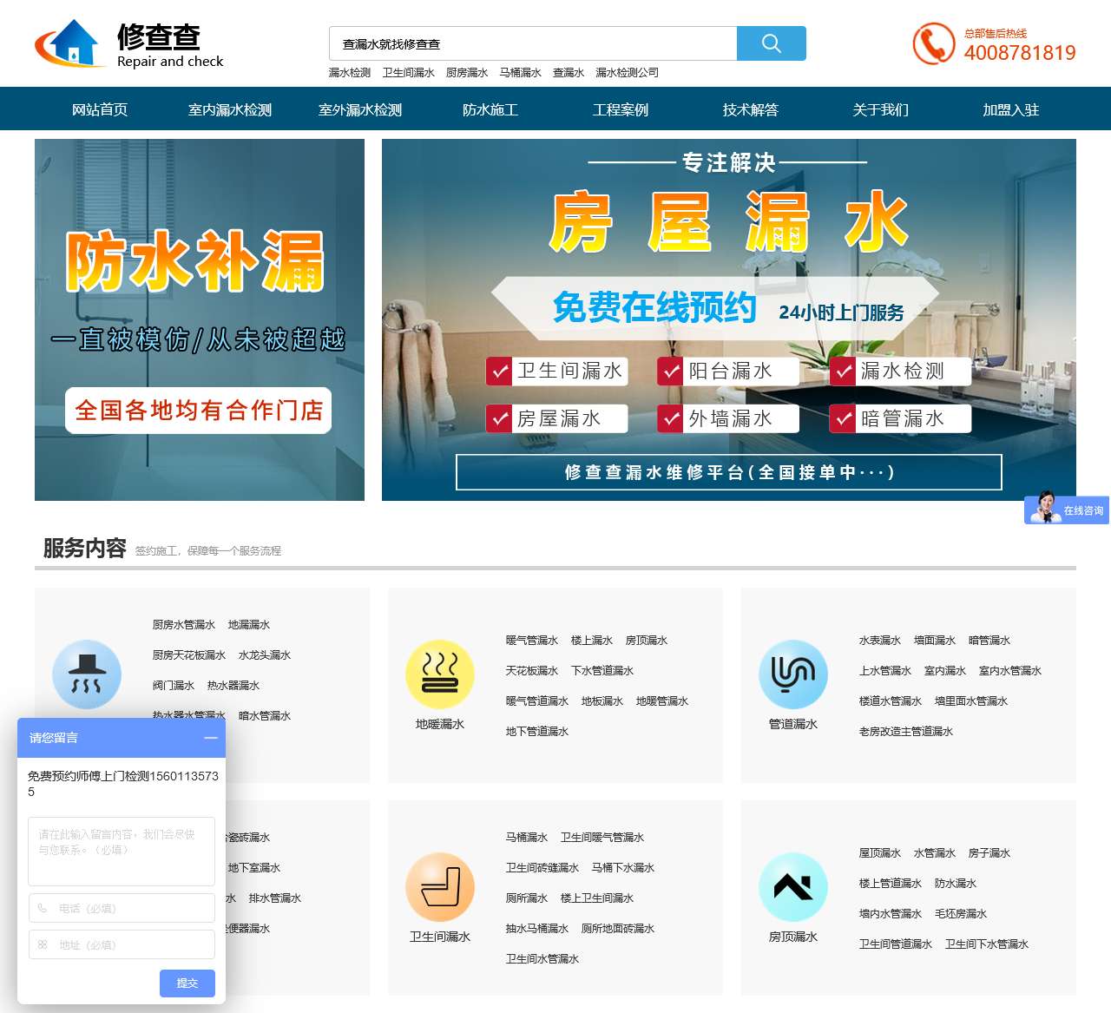
Task: Click the 防水补漏 left banner image
Action: coord(200,319)
